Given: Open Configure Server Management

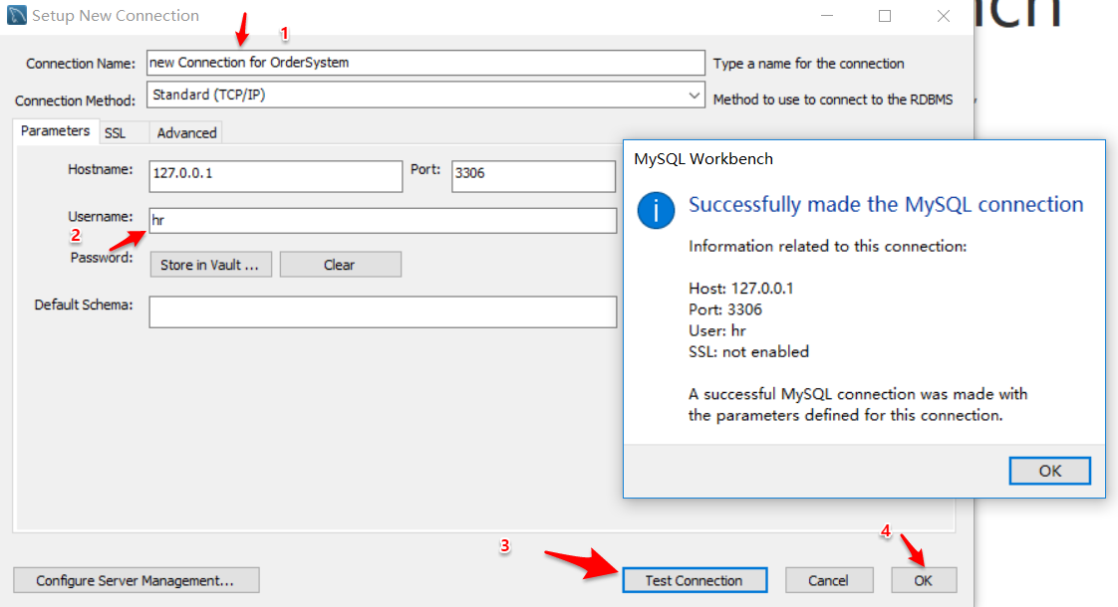Looking at the screenshot, I should coord(137,580).
